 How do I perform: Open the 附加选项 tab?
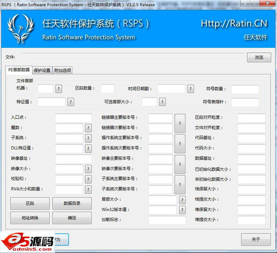(63, 70)
